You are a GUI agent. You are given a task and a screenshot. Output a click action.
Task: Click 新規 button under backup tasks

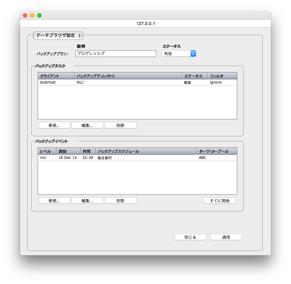[54, 126]
